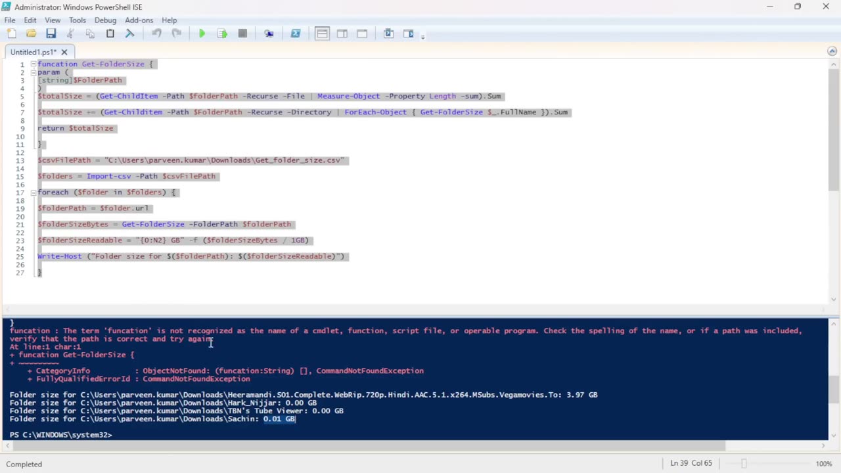The width and height of the screenshot is (841, 473).
Task: Show command add-on pane icon
Action: 408,34
